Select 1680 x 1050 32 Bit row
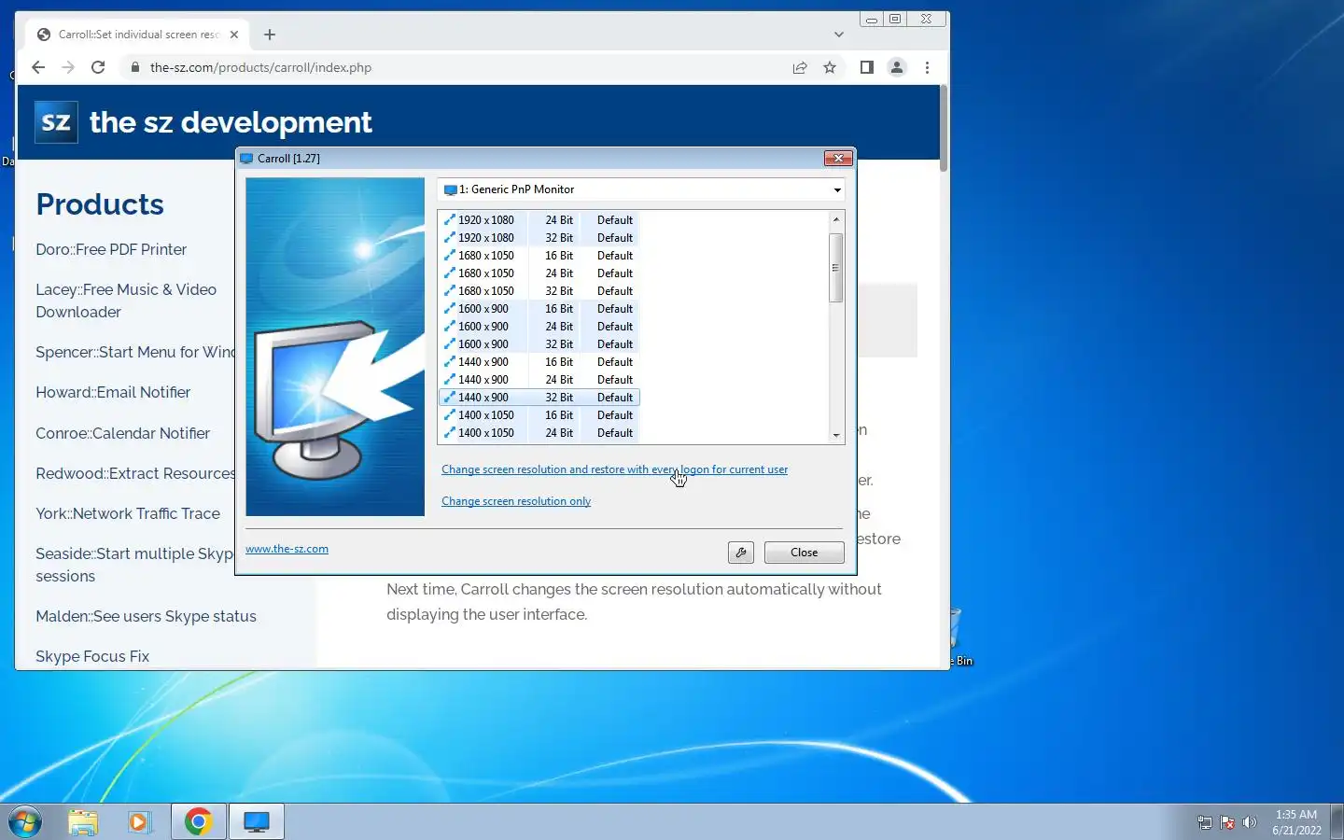Viewport: 1344px width, 840px height. 539,291
